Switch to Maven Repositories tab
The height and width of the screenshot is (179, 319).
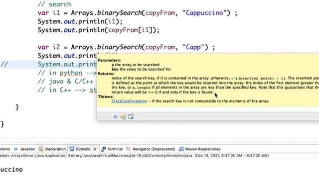[199, 149]
